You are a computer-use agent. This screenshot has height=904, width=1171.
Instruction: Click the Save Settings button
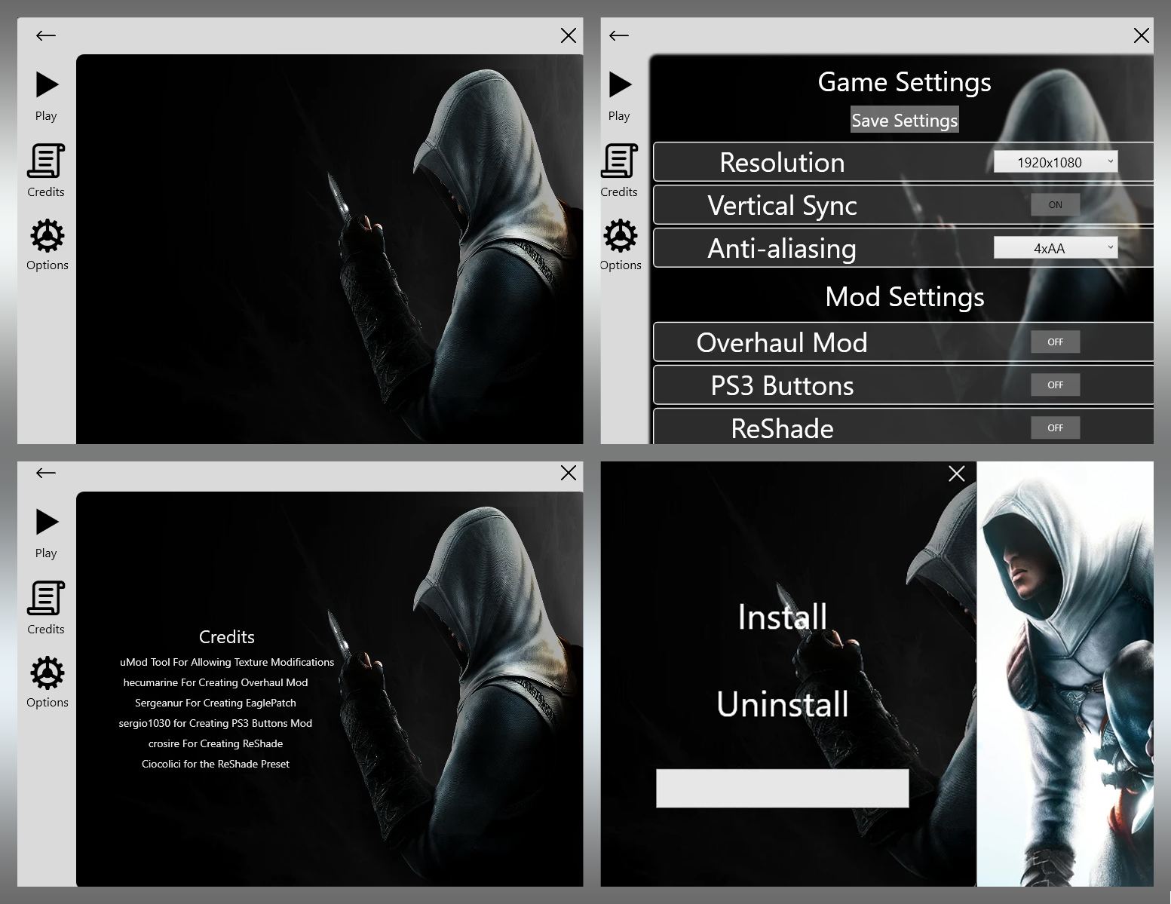click(905, 120)
